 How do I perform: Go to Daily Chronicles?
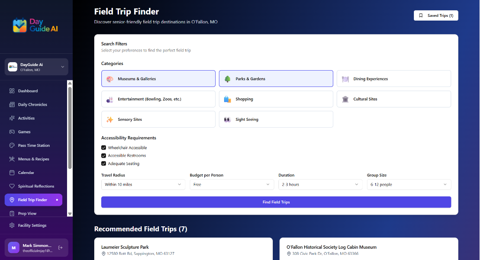click(x=33, y=104)
